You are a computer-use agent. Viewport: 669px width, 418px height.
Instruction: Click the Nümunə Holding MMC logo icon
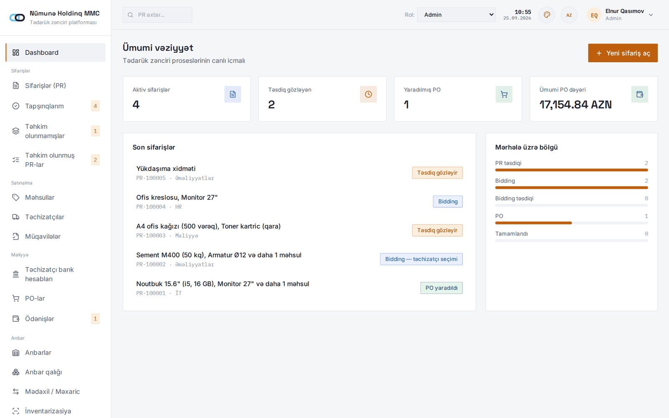point(17,18)
